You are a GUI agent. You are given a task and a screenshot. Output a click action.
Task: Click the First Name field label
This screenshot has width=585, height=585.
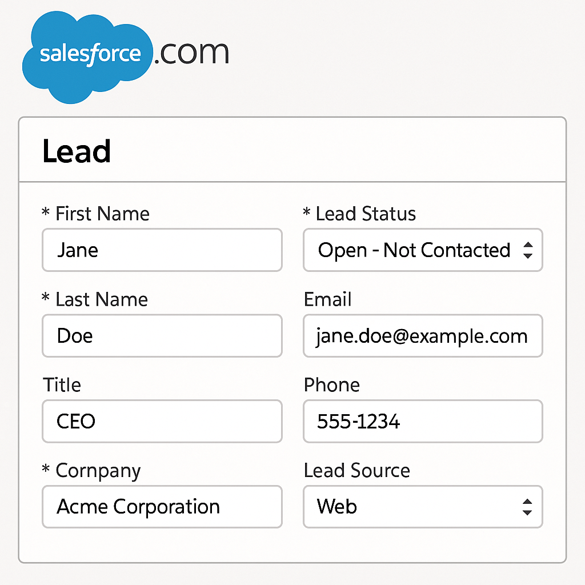tap(102, 214)
